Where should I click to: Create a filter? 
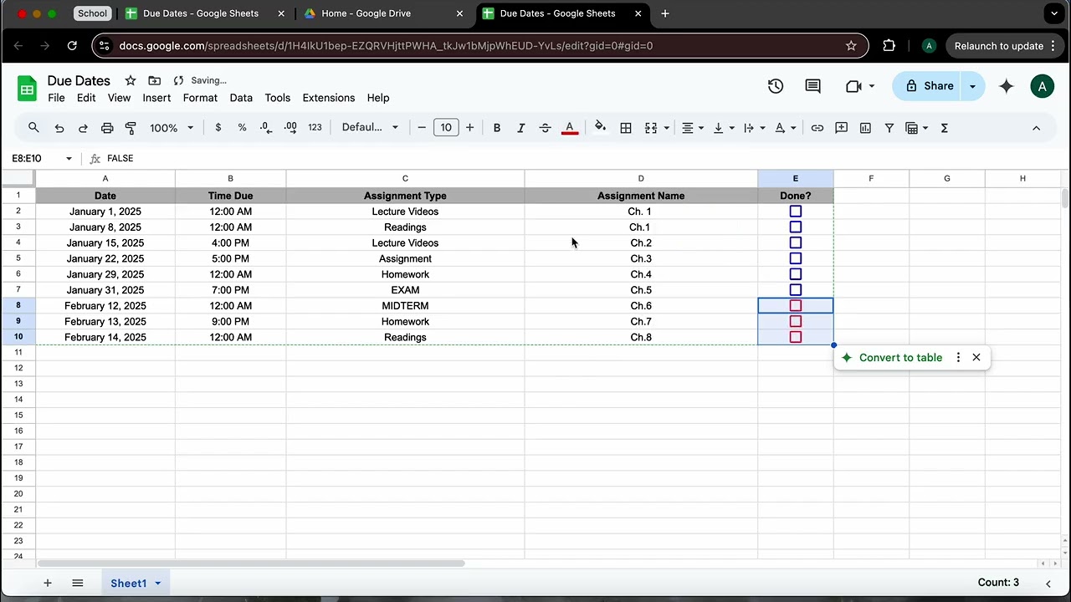889,128
